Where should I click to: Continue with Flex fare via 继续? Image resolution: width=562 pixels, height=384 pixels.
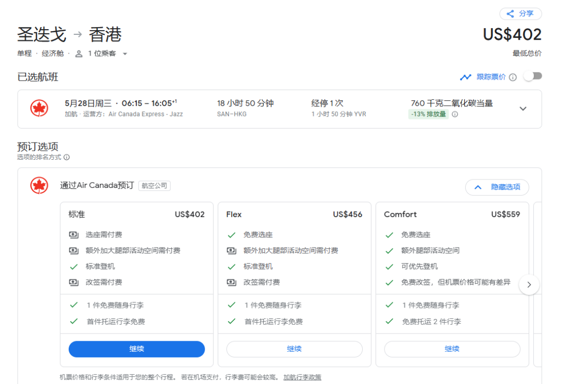294,349
